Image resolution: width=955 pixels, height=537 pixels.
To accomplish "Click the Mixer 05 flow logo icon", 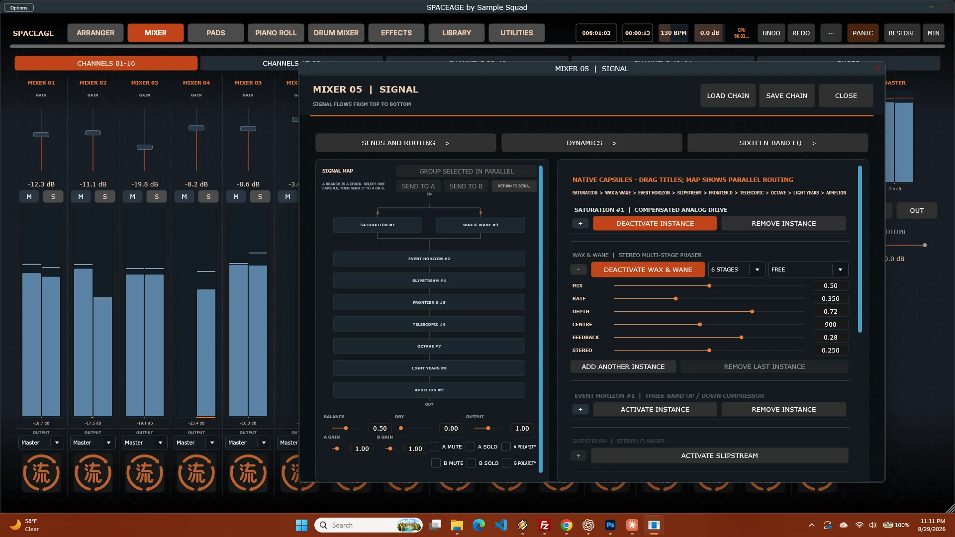I will [248, 473].
